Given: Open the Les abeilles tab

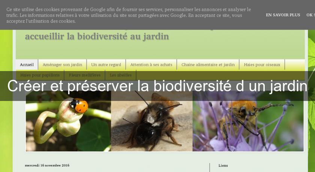Looking at the screenshot, I should click(118, 75).
